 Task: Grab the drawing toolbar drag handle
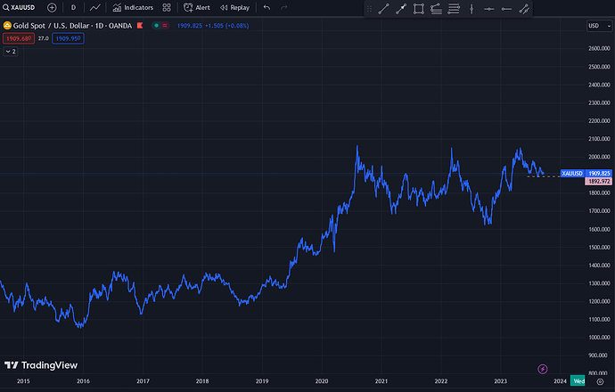pyautogui.click(x=369, y=9)
